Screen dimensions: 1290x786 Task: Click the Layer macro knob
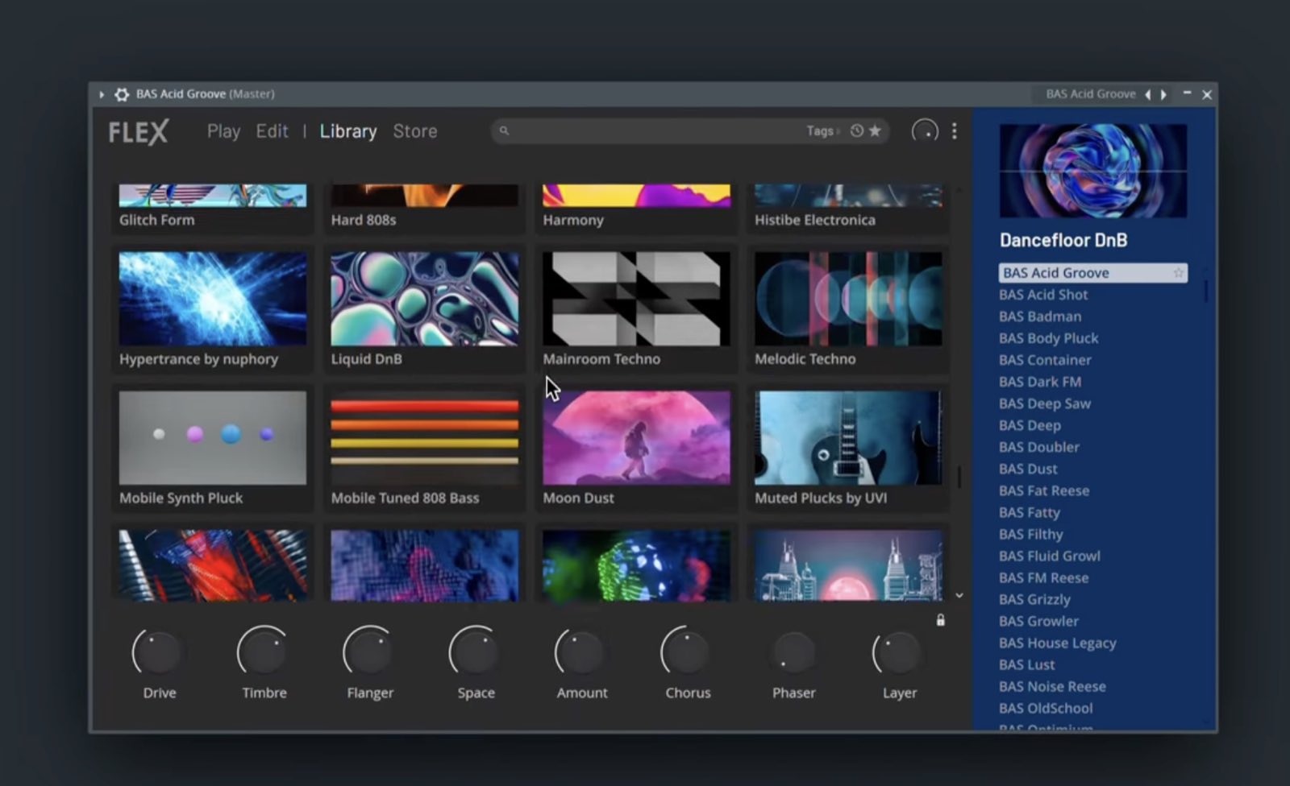898,652
